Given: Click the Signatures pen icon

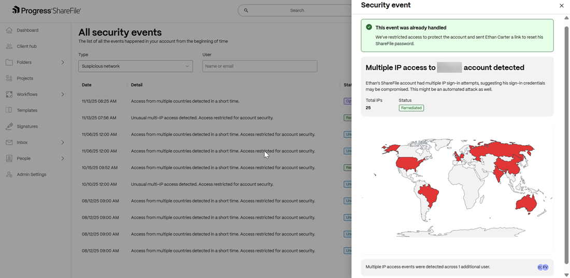Looking at the screenshot, I should coord(9,126).
